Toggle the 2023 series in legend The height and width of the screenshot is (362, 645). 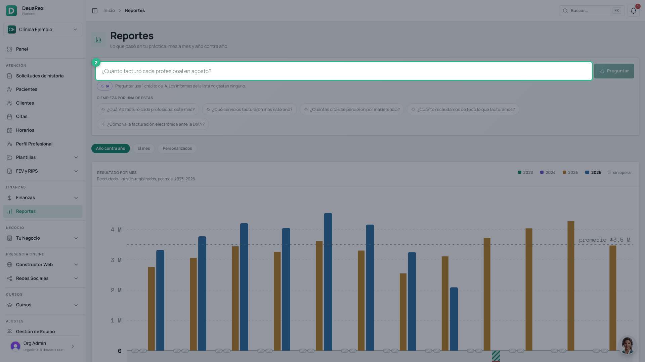pos(525,173)
